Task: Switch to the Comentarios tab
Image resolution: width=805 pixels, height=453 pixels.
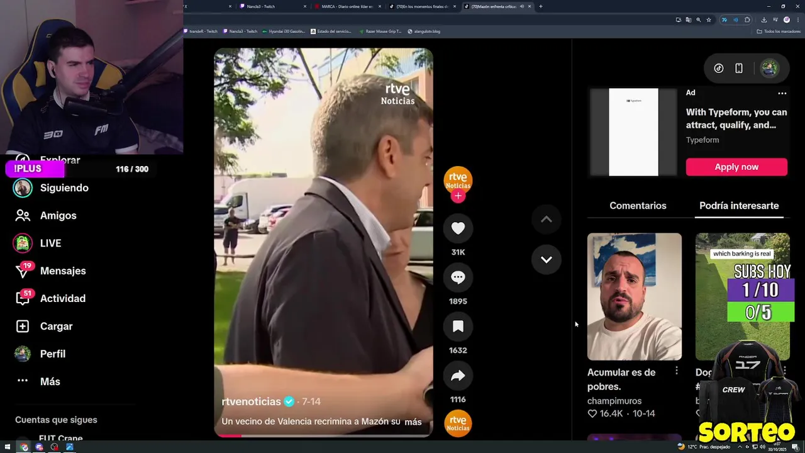Action: [638, 206]
